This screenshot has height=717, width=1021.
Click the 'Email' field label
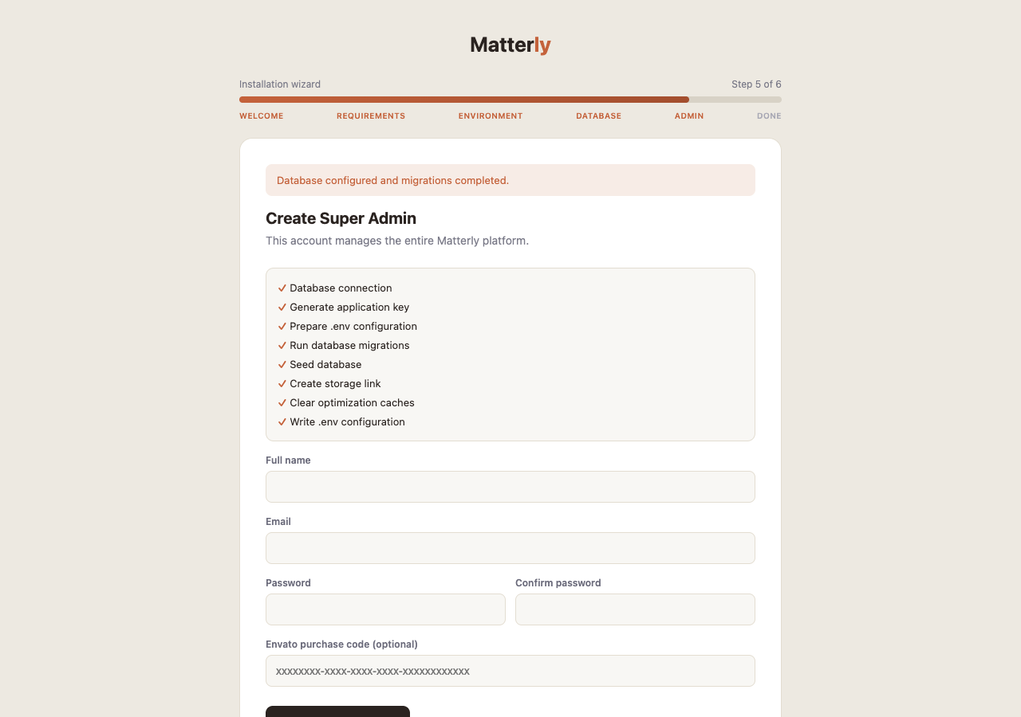pyautogui.click(x=278, y=522)
